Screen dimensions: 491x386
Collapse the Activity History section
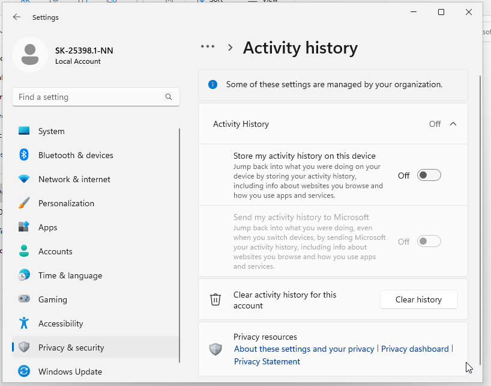pyautogui.click(x=453, y=124)
